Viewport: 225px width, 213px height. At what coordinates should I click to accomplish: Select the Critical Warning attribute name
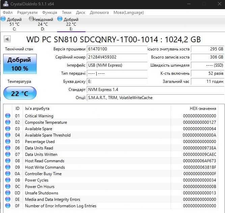39,116
